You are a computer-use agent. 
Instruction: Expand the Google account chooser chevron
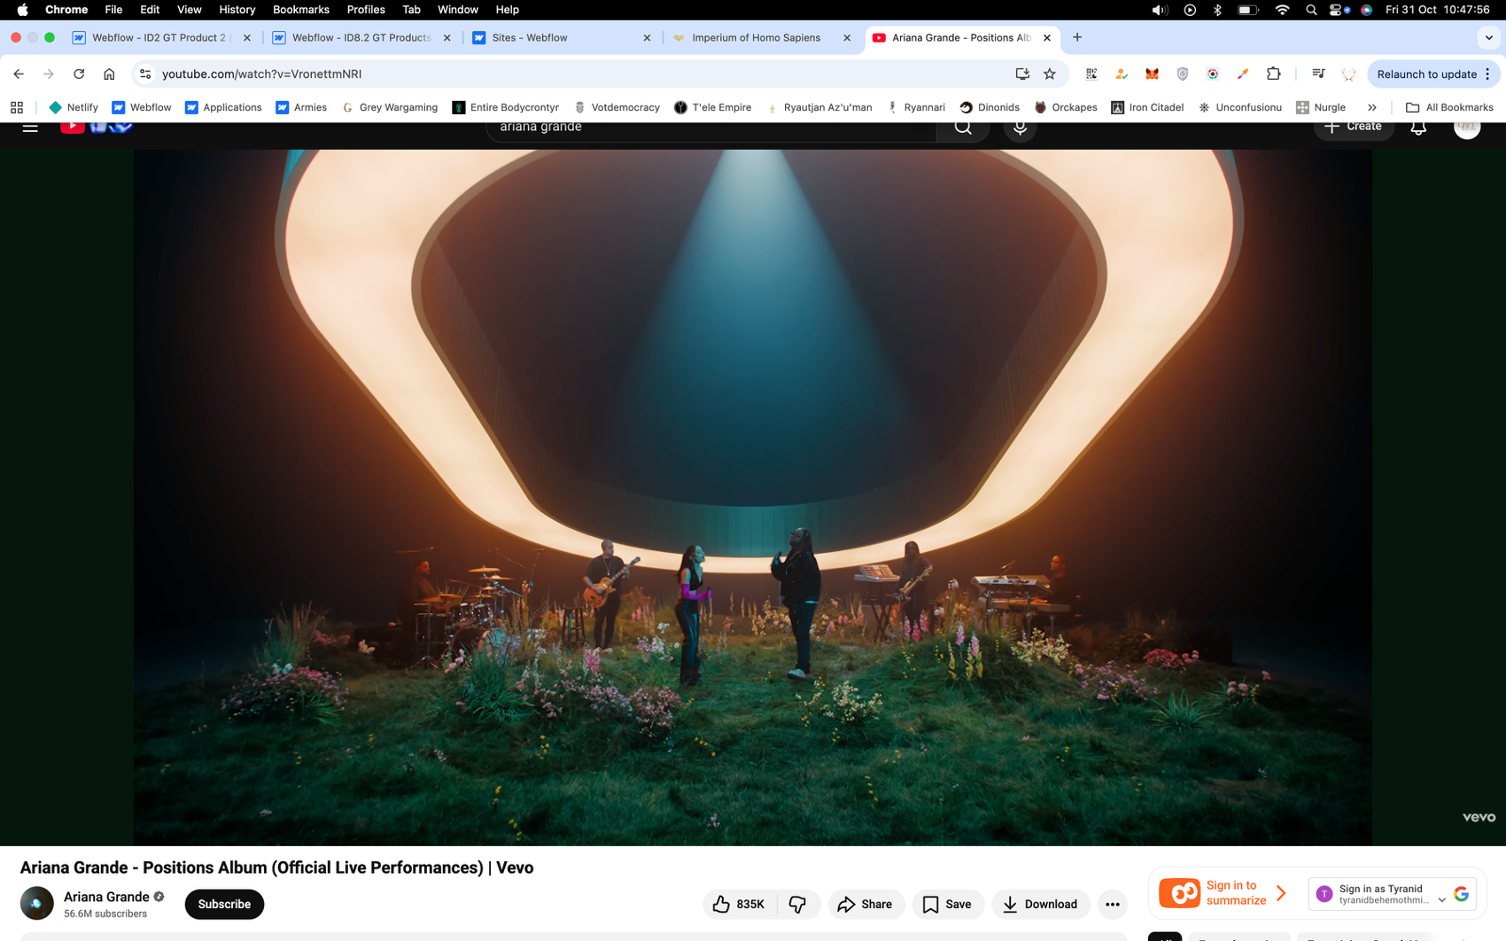point(1442,899)
